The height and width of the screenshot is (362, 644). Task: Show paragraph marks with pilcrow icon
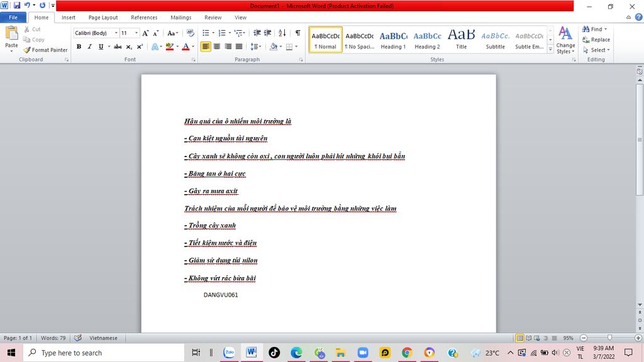point(297,33)
